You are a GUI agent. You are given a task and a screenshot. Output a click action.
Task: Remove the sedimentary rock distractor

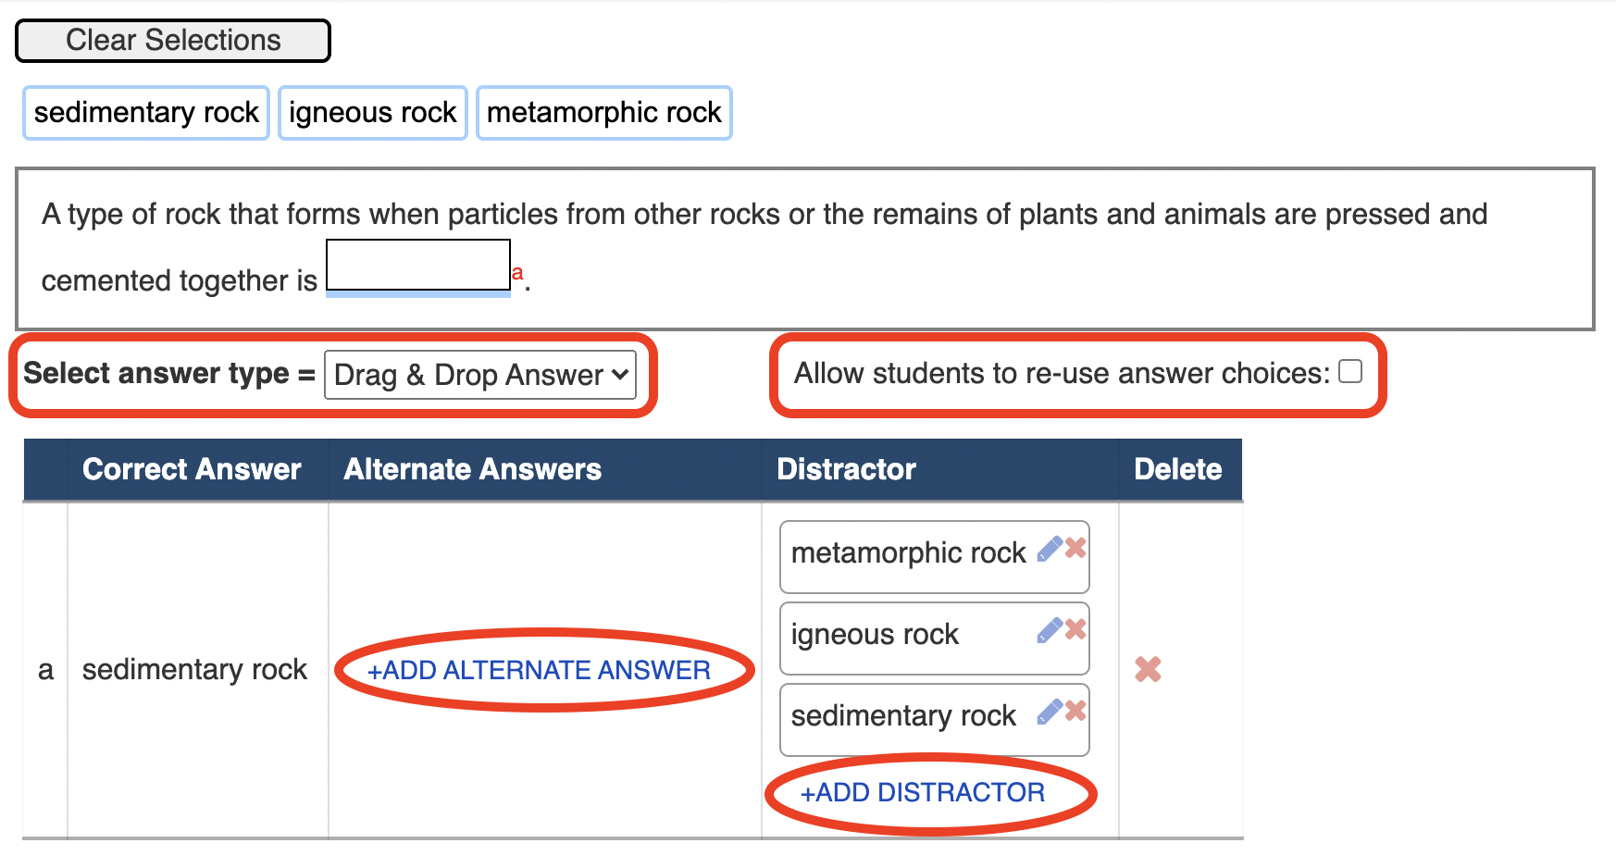(x=1075, y=711)
